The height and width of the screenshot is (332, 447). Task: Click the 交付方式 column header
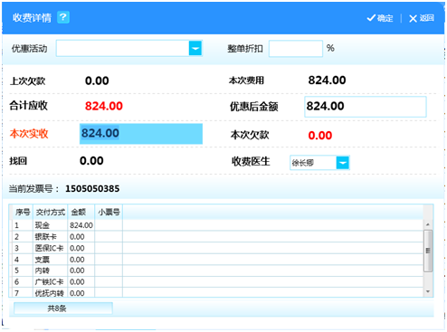[x=51, y=213]
